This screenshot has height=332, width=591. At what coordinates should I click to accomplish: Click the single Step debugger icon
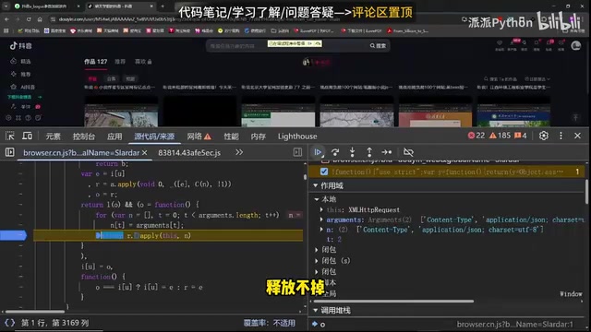tap(387, 152)
